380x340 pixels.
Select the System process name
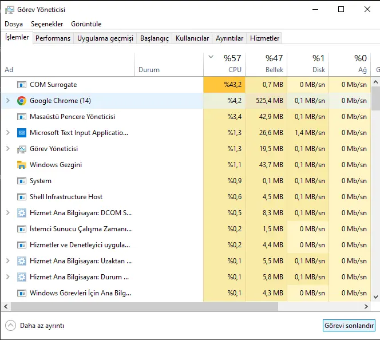(41, 181)
